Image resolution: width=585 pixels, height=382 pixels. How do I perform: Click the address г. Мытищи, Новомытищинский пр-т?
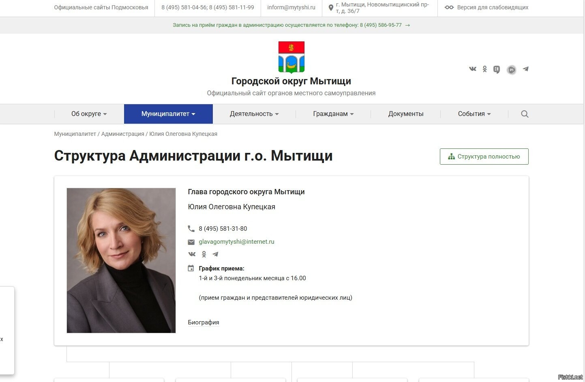pyautogui.click(x=382, y=8)
